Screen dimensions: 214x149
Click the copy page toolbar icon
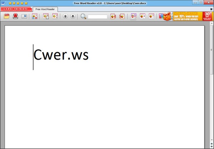pyautogui.click(x=46, y=16)
